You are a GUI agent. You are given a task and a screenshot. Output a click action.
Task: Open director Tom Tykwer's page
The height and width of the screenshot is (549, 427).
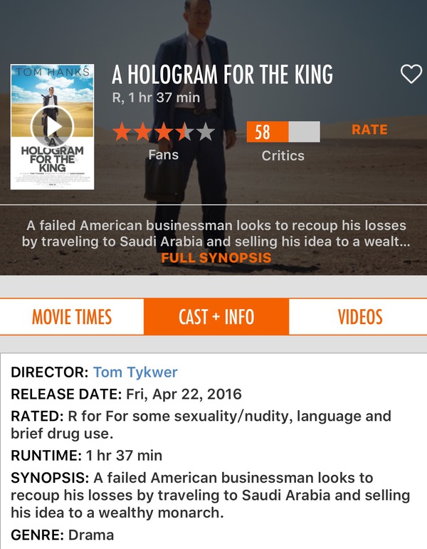pyautogui.click(x=135, y=372)
